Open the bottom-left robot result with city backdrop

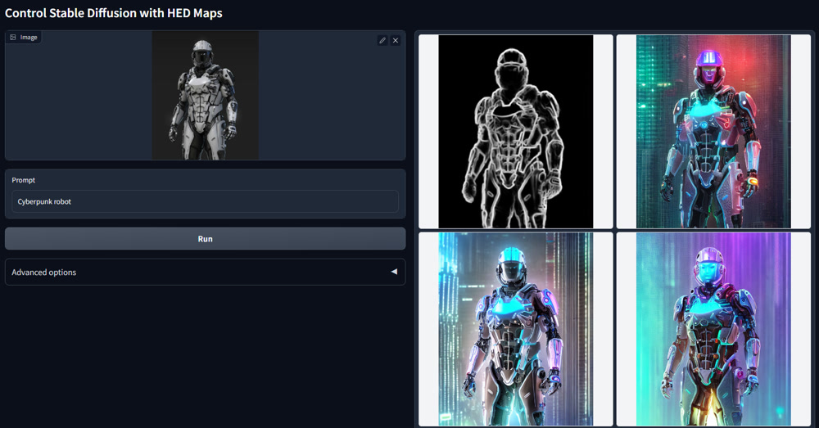click(515, 329)
